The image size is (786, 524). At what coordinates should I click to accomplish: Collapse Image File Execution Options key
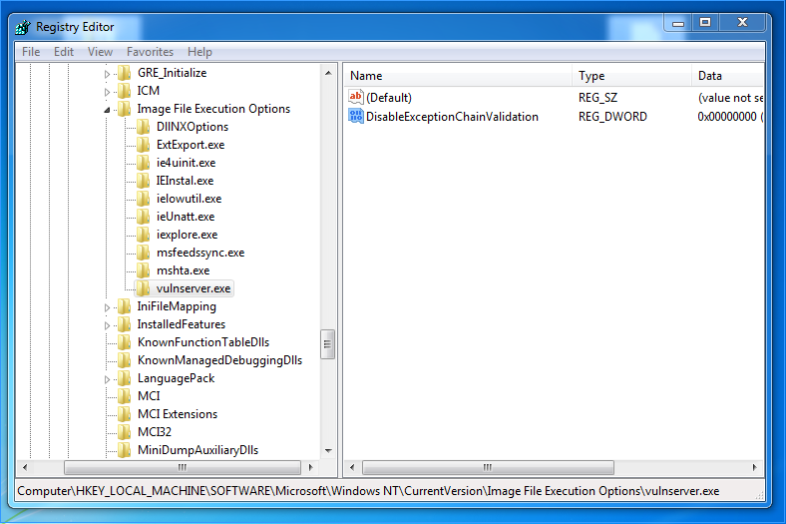click(x=107, y=110)
